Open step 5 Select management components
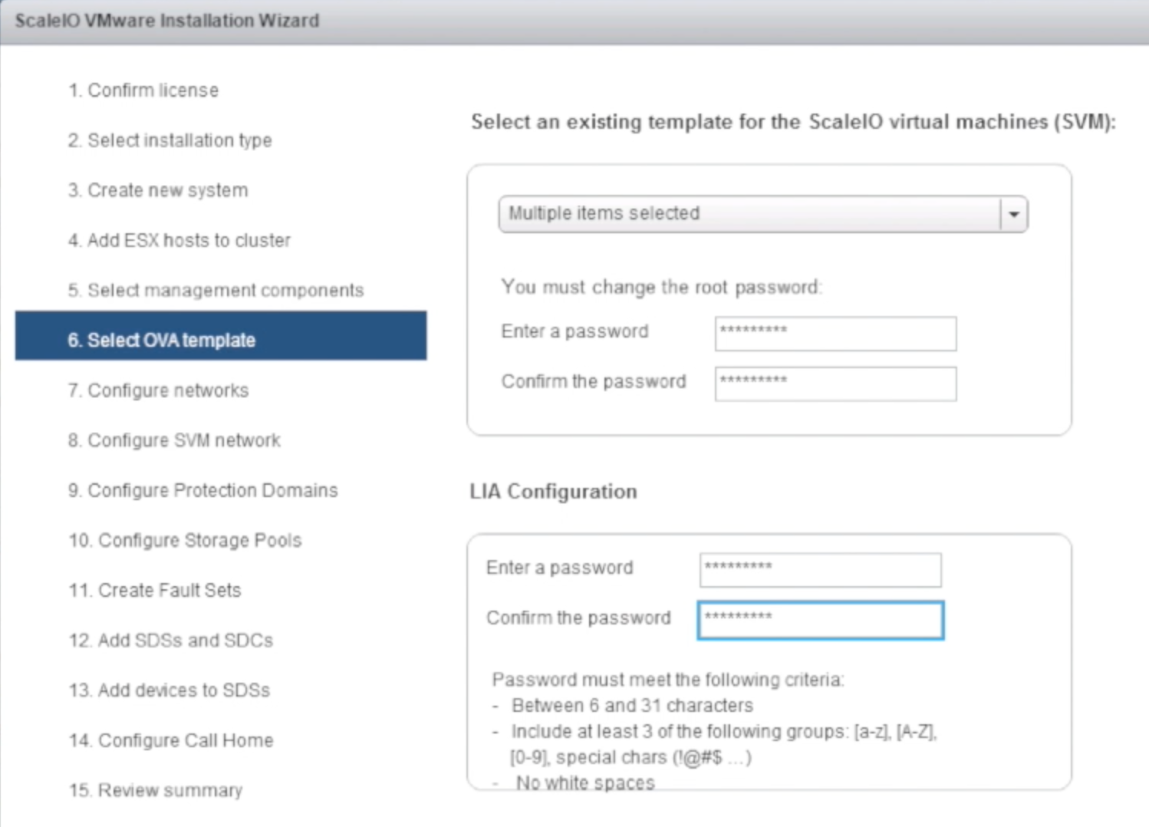Image resolution: width=1149 pixels, height=827 pixels. (216, 291)
